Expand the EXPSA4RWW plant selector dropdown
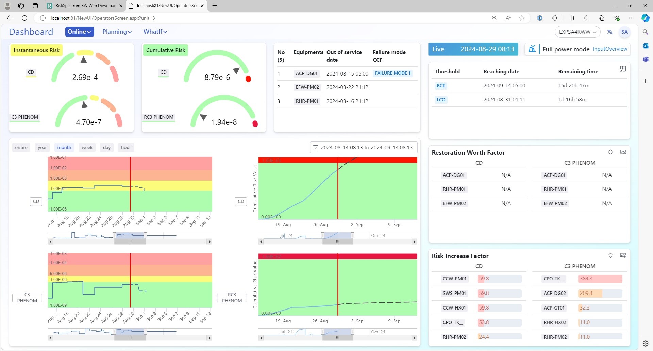Image resolution: width=653 pixels, height=351 pixels. point(577,32)
